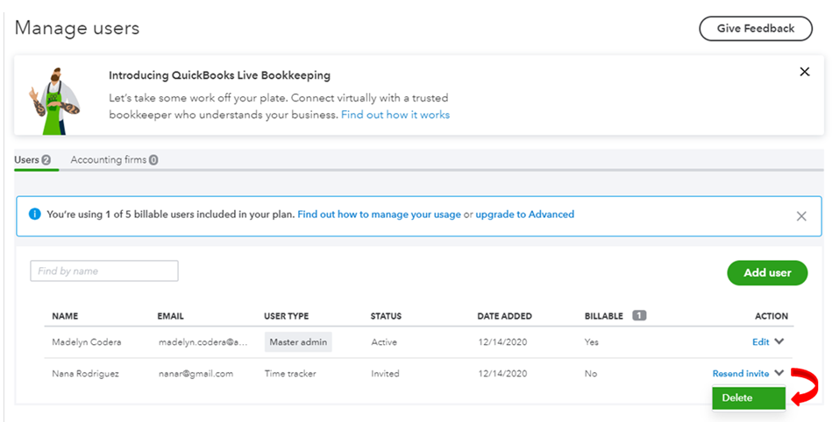Click the ACTION column header
832x422 pixels.
(772, 316)
